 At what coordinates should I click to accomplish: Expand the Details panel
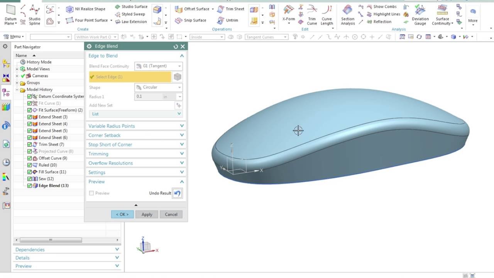pyautogui.click(x=67, y=258)
